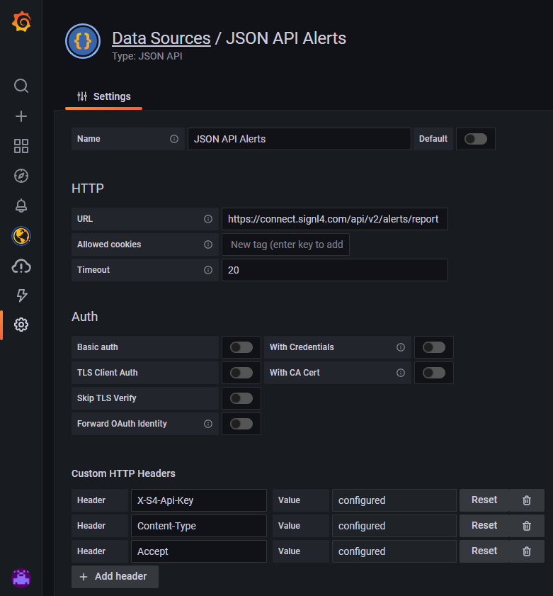This screenshot has height=596, width=553.
Task: Enable Skip TLS Verify switch
Action: coord(241,398)
